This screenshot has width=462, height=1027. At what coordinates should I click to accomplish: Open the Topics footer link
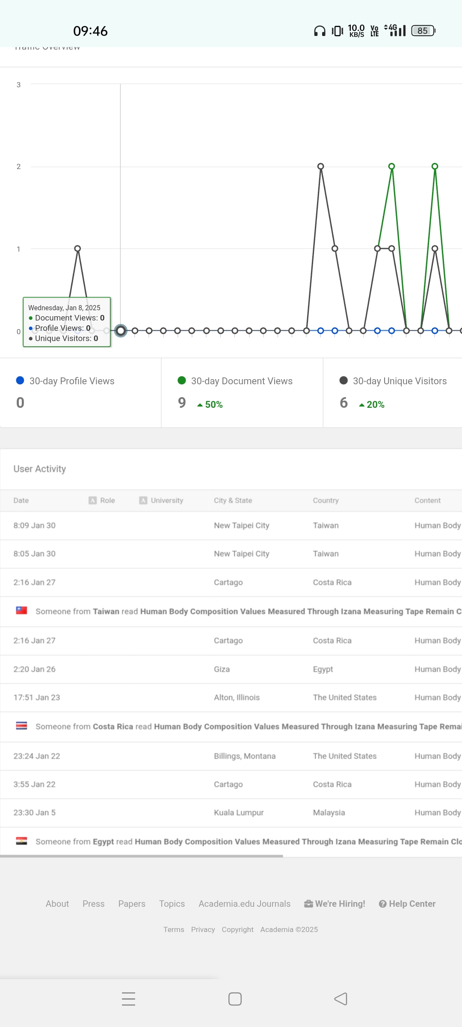[x=172, y=904]
